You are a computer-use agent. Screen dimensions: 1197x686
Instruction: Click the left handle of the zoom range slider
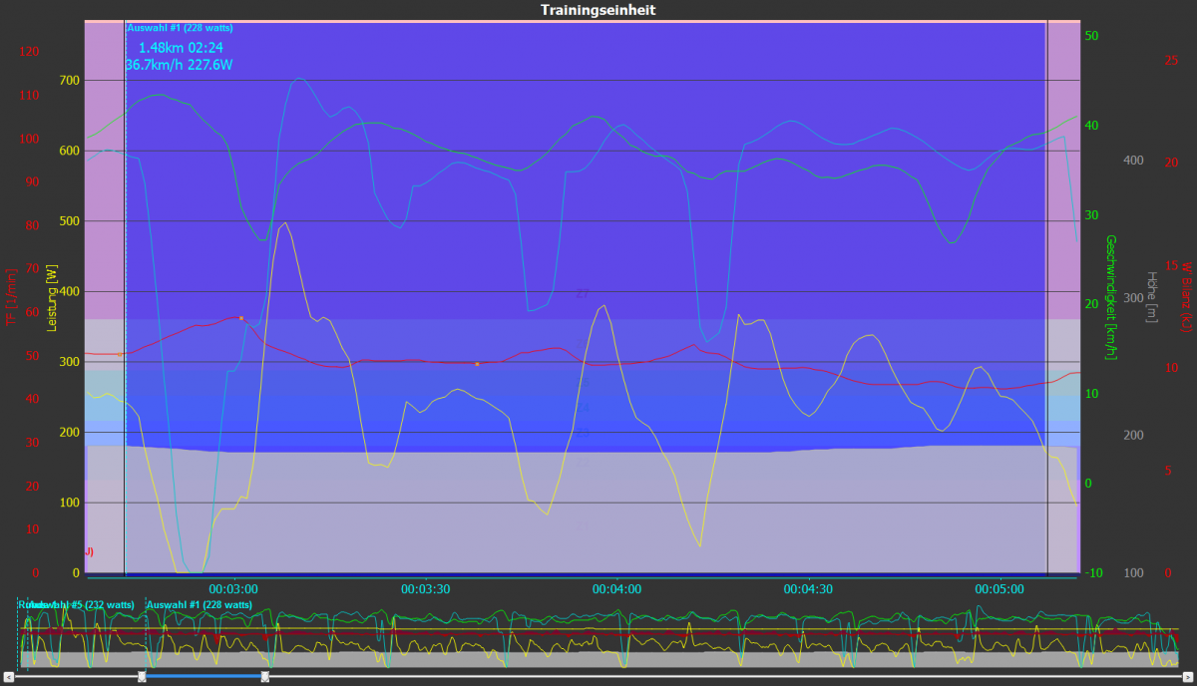(x=142, y=677)
